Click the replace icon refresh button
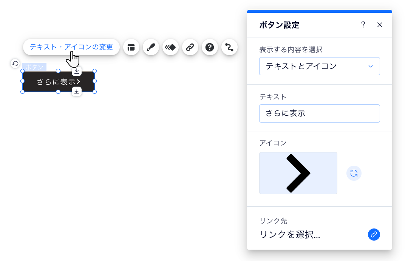Screen dimensions: 408x261 354,173
